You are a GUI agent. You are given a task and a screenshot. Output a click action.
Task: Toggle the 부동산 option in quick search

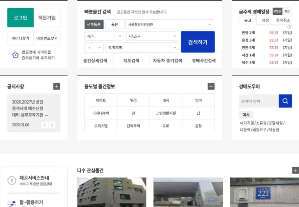pos(94,25)
